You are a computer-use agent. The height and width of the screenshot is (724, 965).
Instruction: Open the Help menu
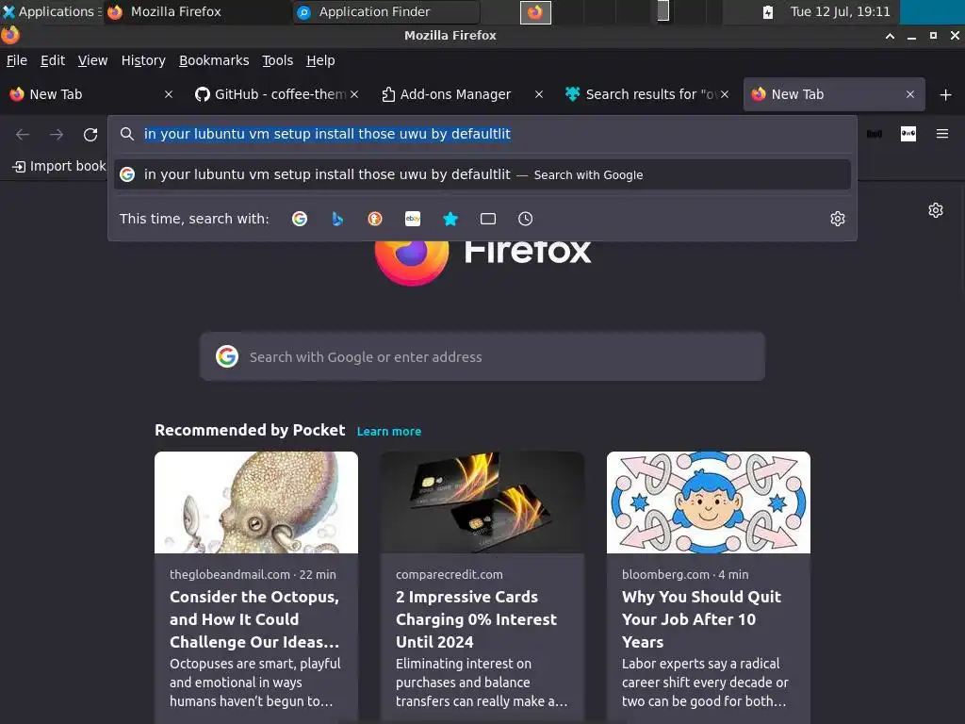(320, 60)
